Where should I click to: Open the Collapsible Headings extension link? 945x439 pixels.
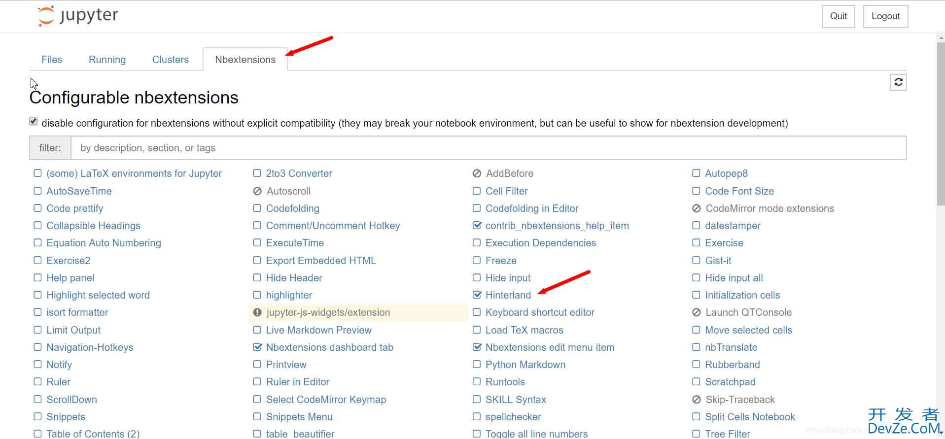coord(93,226)
